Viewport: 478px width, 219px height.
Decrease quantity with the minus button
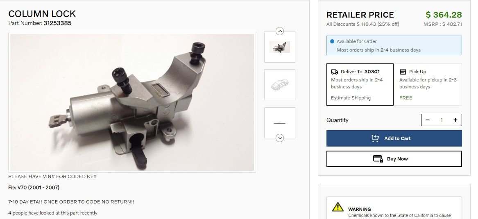pos(427,120)
